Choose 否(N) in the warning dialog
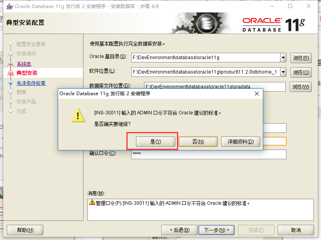321x240 pixels. (x=198, y=142)
